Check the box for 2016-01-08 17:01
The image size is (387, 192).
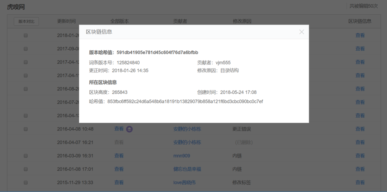(x=26, y=169)
